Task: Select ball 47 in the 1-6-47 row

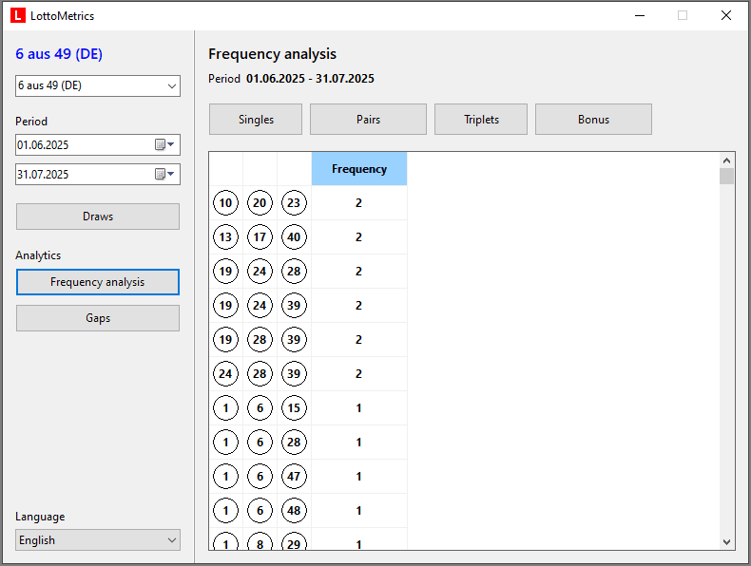Action: click(x=294, y=477)
